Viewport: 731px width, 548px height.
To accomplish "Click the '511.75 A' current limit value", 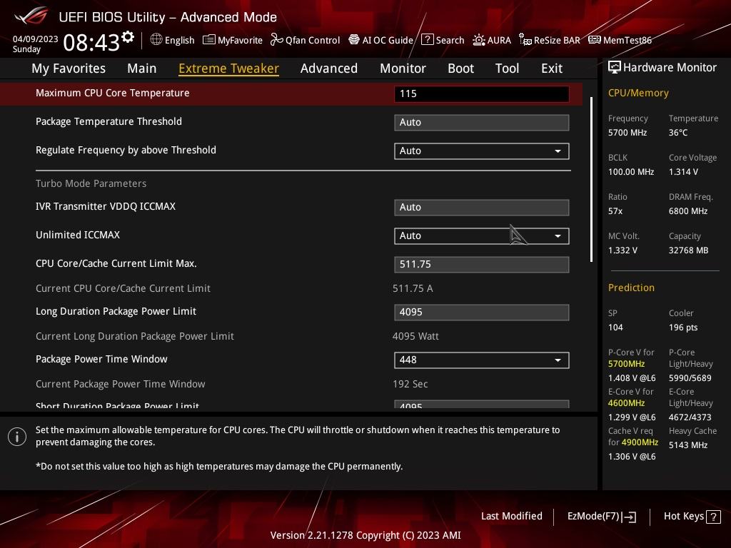I will tap(413, 288).
